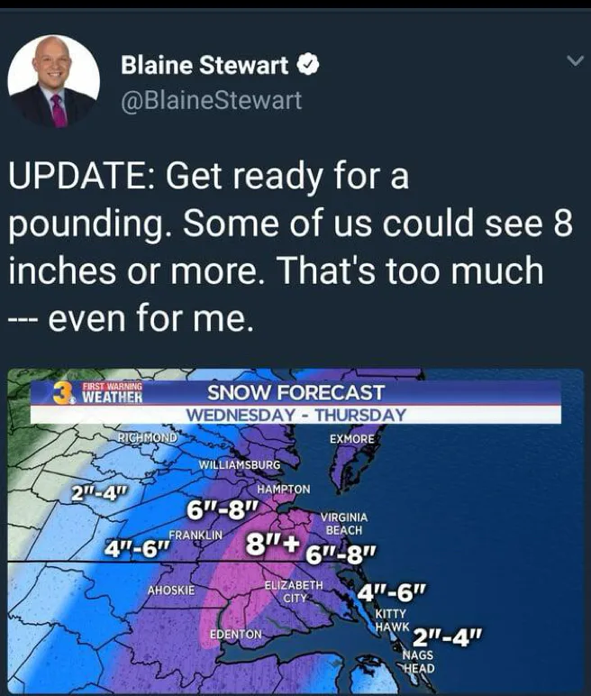Click the Exmore label on the map
The width and height of the screenshot is (591, 696).
click(x=352, y=439)
